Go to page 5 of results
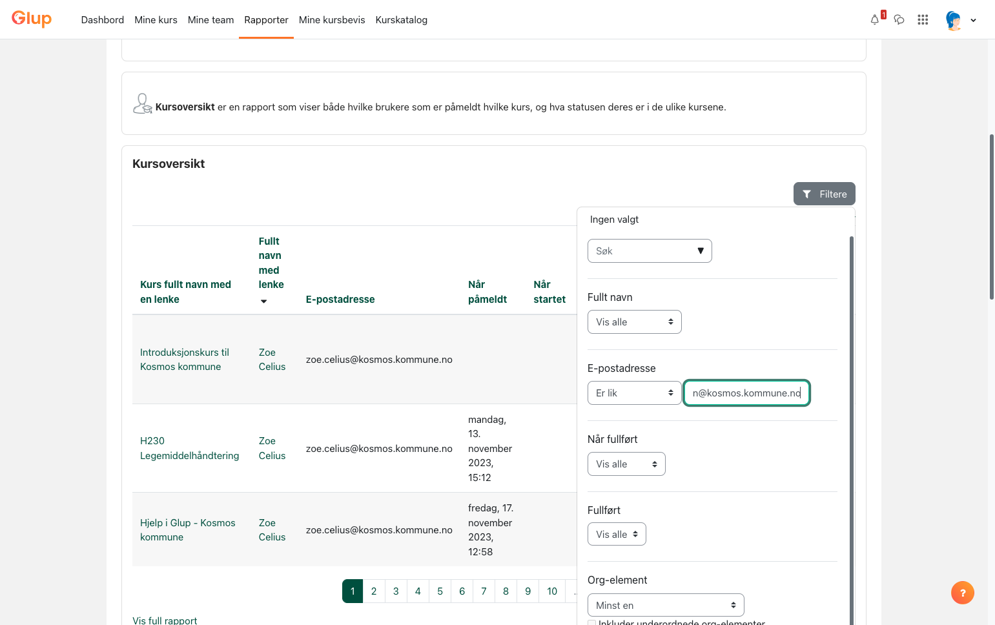 coord(440,591)
